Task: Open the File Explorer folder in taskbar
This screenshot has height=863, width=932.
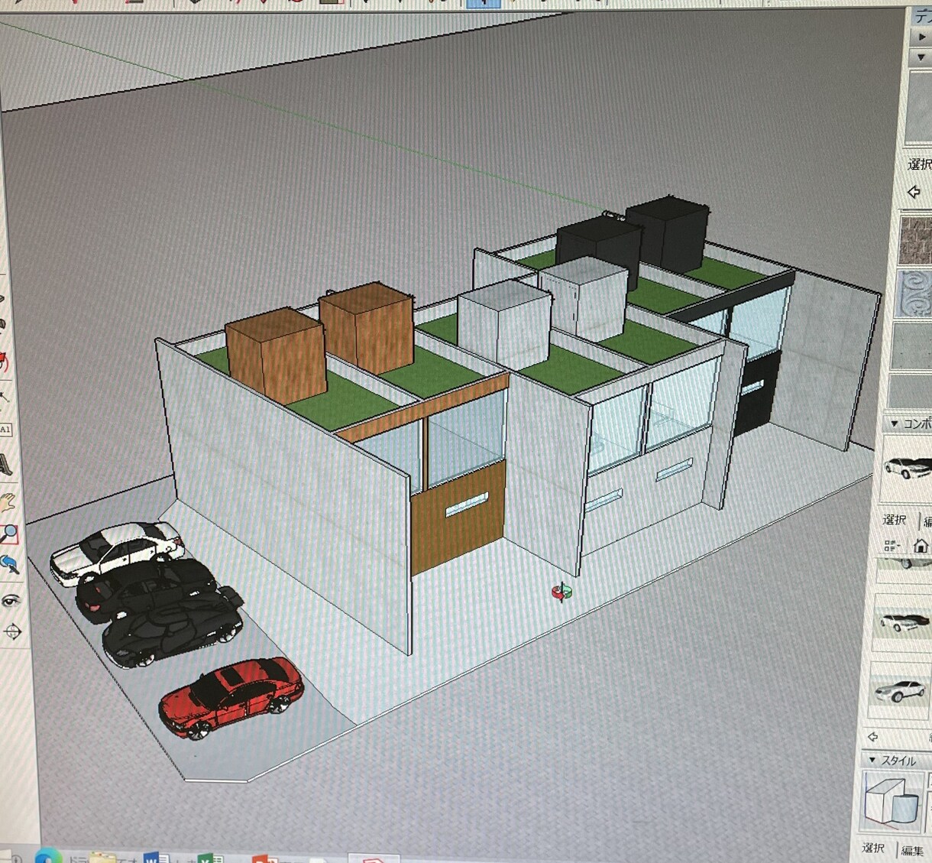Action: (102, 858)
